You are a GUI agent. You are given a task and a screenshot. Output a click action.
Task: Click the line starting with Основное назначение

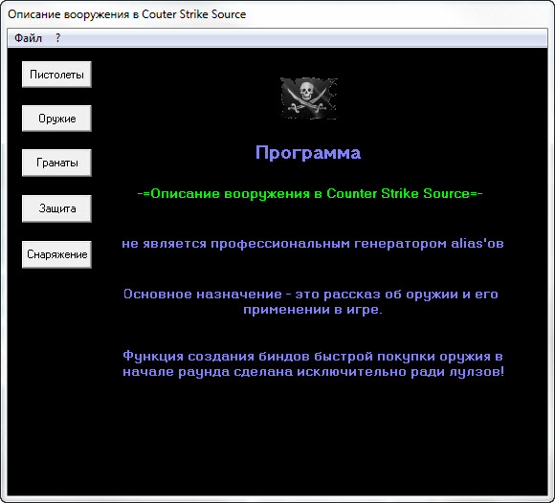click(x=311, y=294)
